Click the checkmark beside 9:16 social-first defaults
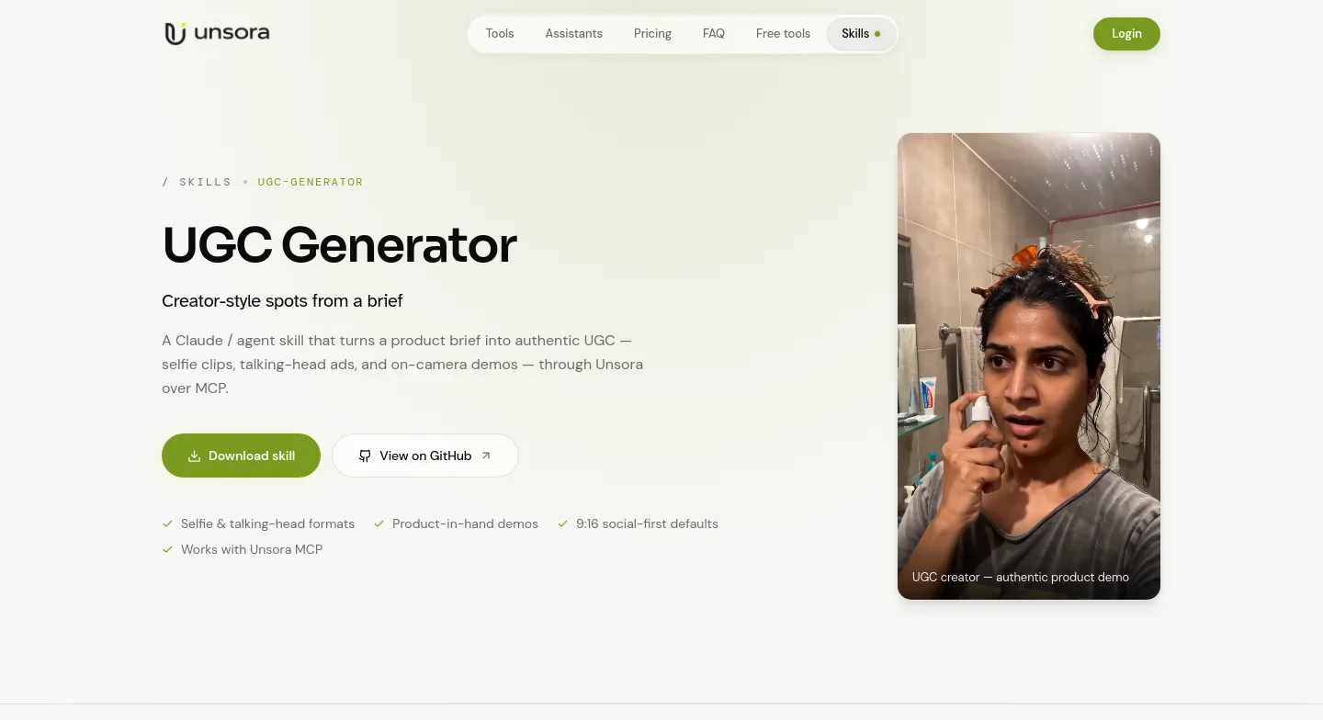Image resolution: width=1323 pixels, height=720 pixels. [x=563, y=523]
